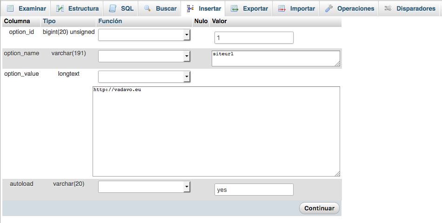Open the function dropdown for option_id
This screenshot has width=442, height=223.
click(x=144, y=35)
